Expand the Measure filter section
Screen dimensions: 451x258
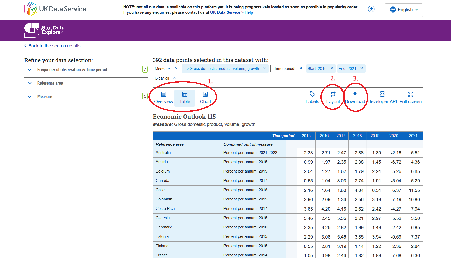click(x=86, y=97)
